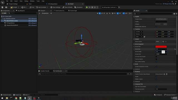
Task: Click Class Settings in the toolbar
Action: (55, 7)
